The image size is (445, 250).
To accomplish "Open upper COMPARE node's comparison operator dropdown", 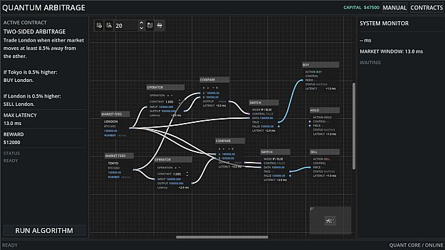I will (211, 88).
